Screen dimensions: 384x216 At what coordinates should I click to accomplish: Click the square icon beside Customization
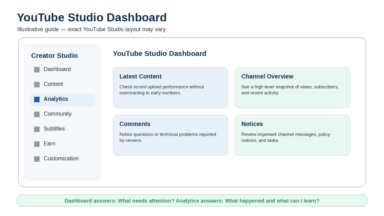click(37, 159)
